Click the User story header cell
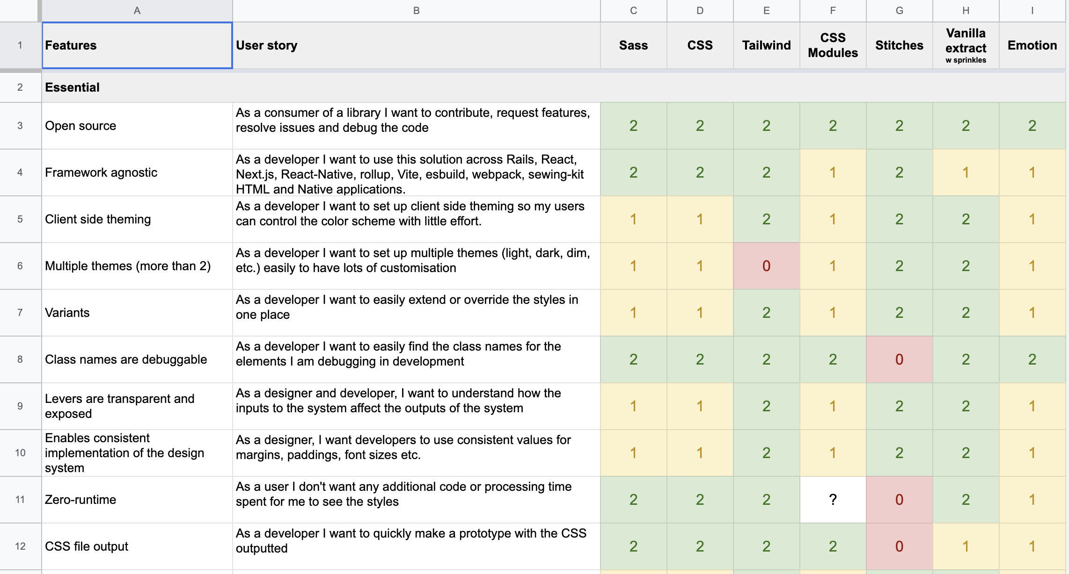The width and height of the screenshot is (1069, 574). (417, 45)
